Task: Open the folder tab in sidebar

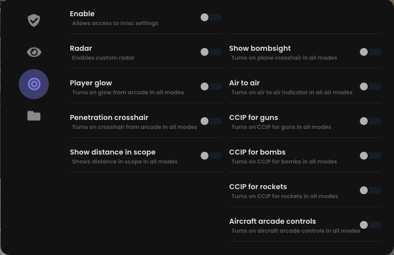Action: pyautogui.click(x=34, y=116)
